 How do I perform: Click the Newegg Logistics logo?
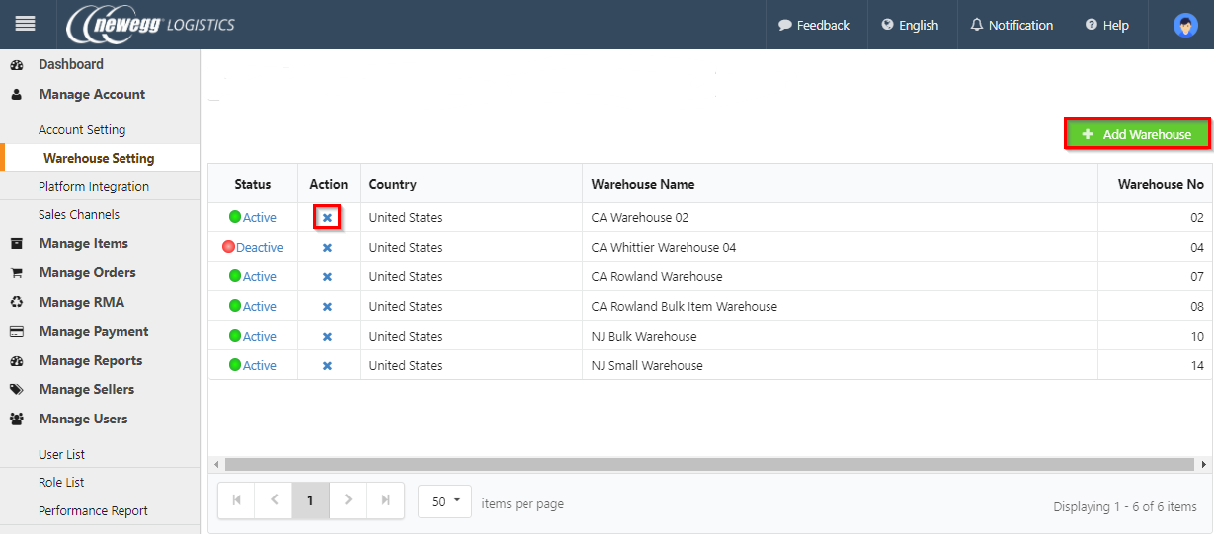pos(151,25)
